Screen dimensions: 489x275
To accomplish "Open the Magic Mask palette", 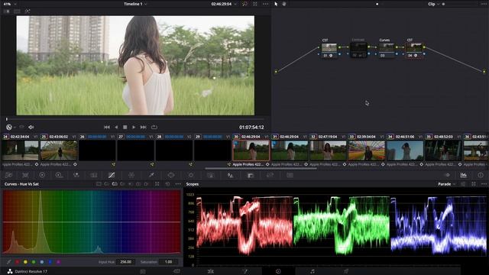I will pos(211,175).
